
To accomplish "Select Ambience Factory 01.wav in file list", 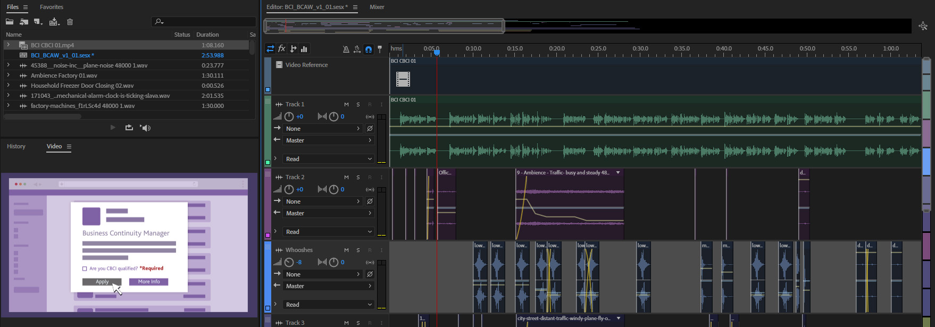I will point(64,76).
